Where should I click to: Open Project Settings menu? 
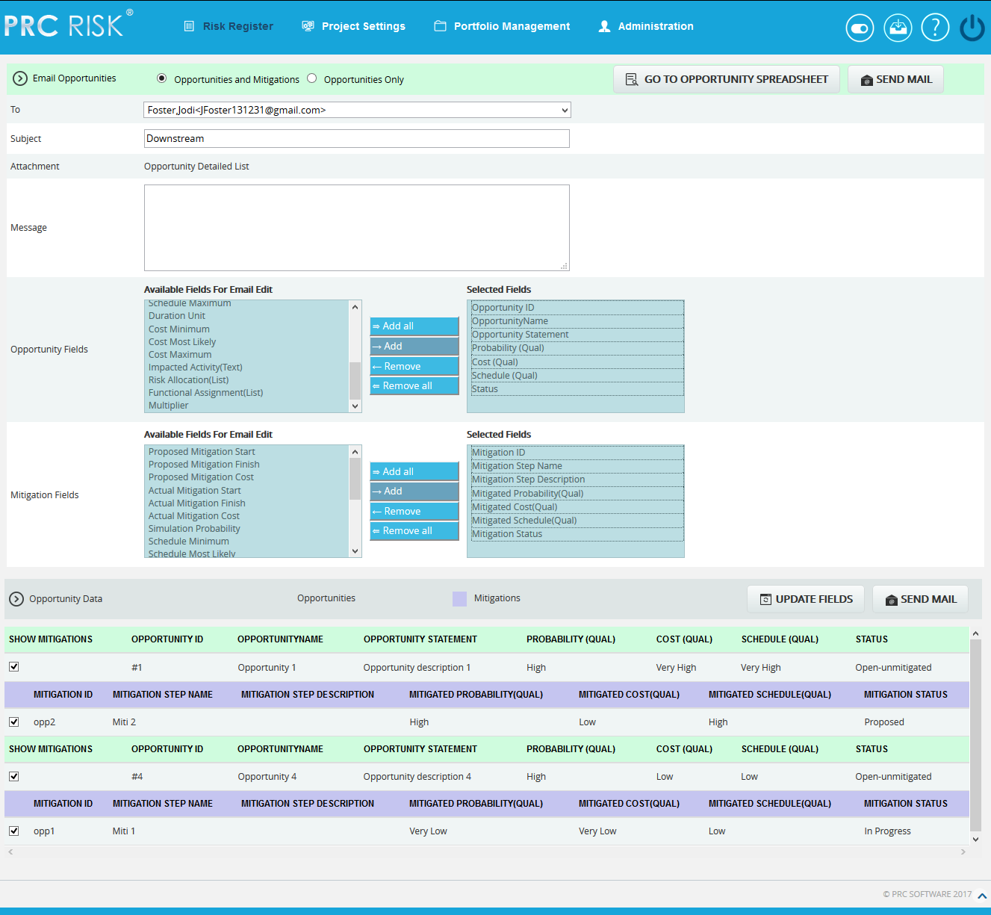(364, 26)
